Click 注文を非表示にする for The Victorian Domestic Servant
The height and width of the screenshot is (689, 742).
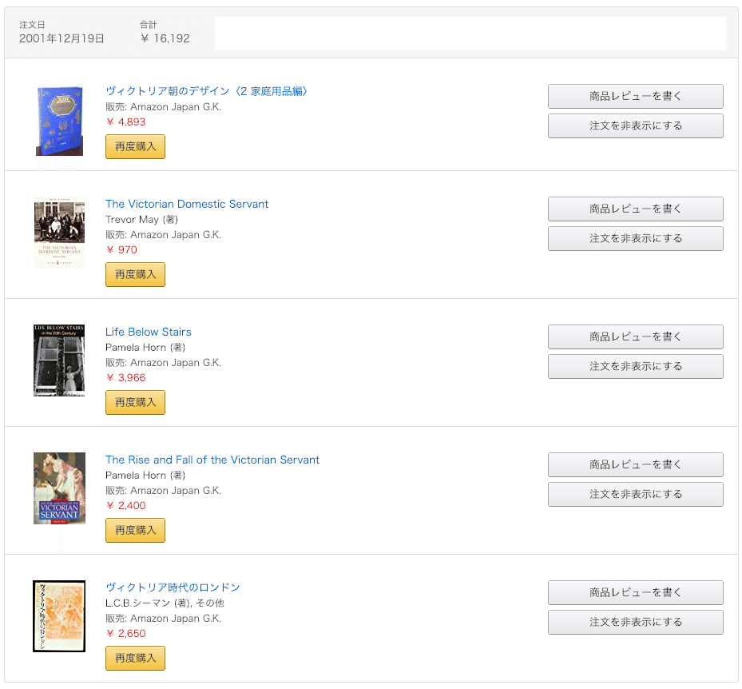[x=636, y=239]
